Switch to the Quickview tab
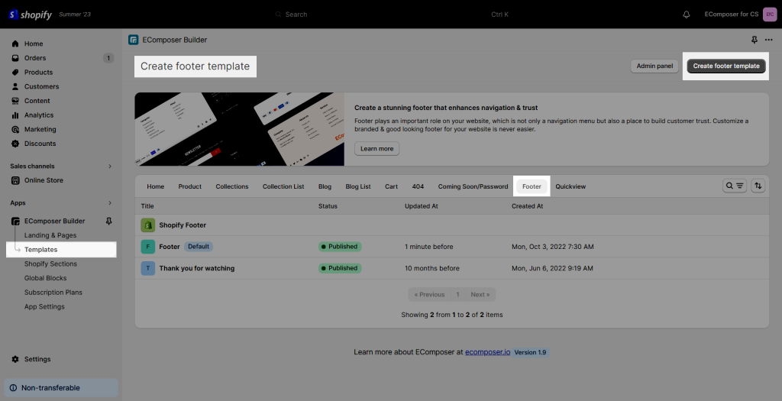 570,186
